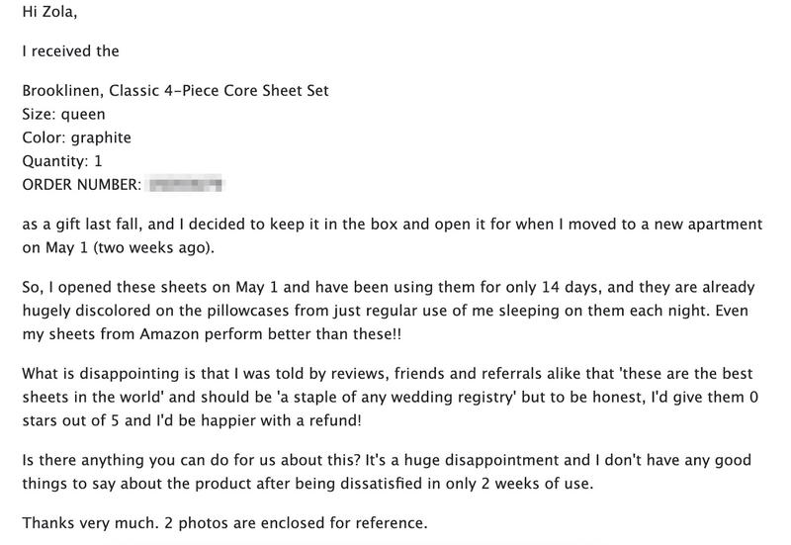Click the blurred order number value
The height and width of the screenshot is (545, 791).
[187, 184]
